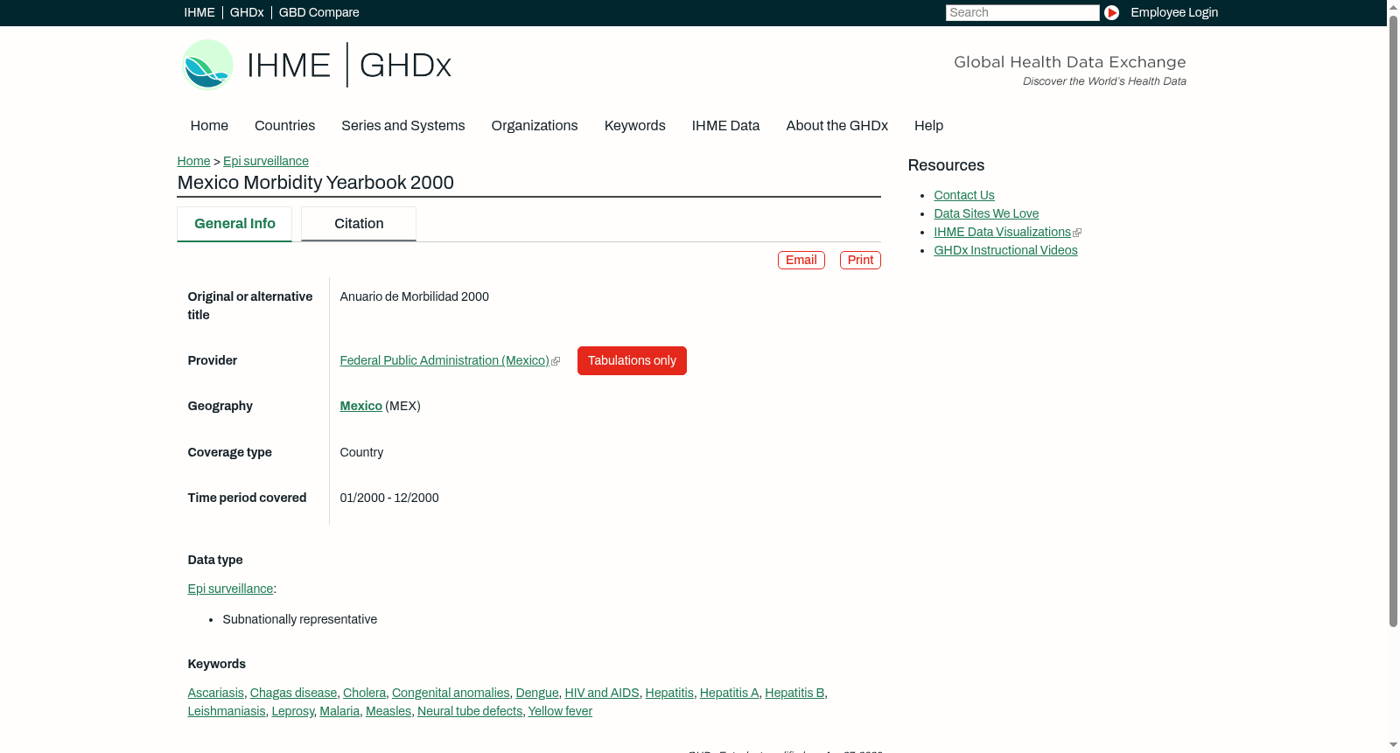Open the Ascariasis keyword link
The image size is (1400, 753).
(216, 693)
